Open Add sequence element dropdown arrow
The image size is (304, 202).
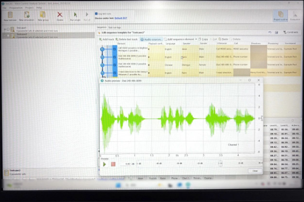click(x=196, y=39)
